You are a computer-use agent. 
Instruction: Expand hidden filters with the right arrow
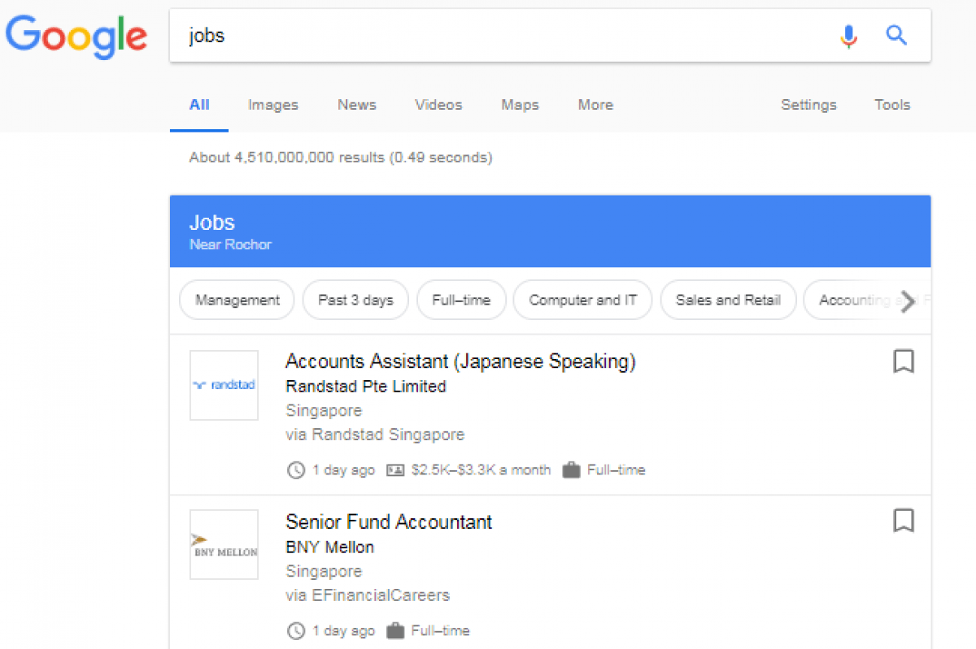[907, 301]
